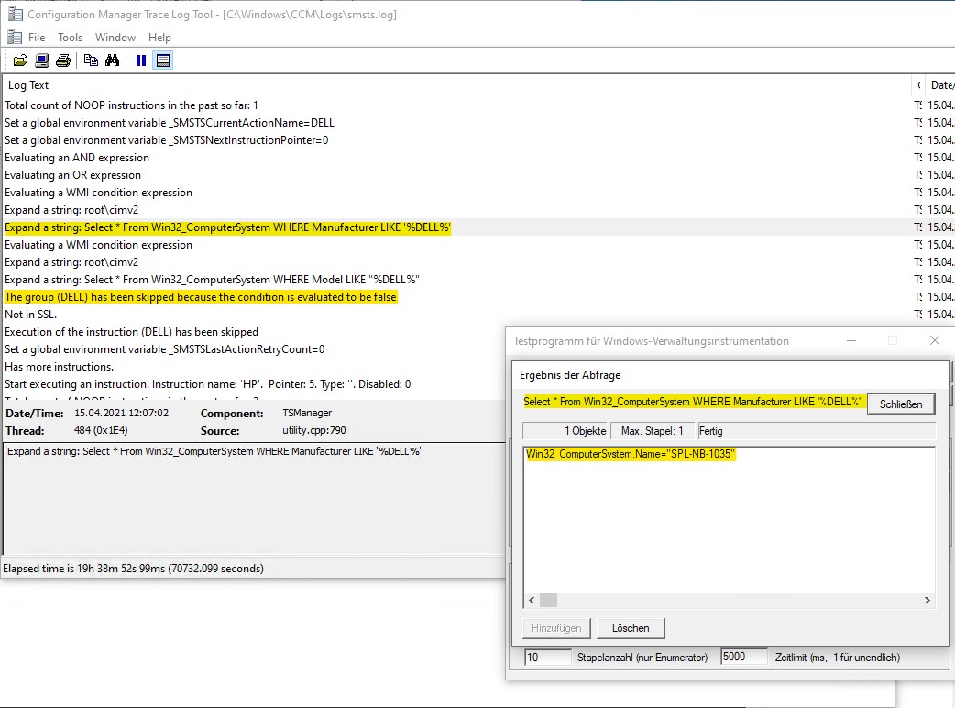Viewport: 955px width, 708px height.
Task: Close the Testprogramm WMI window
Action: (x=935, y=340)
